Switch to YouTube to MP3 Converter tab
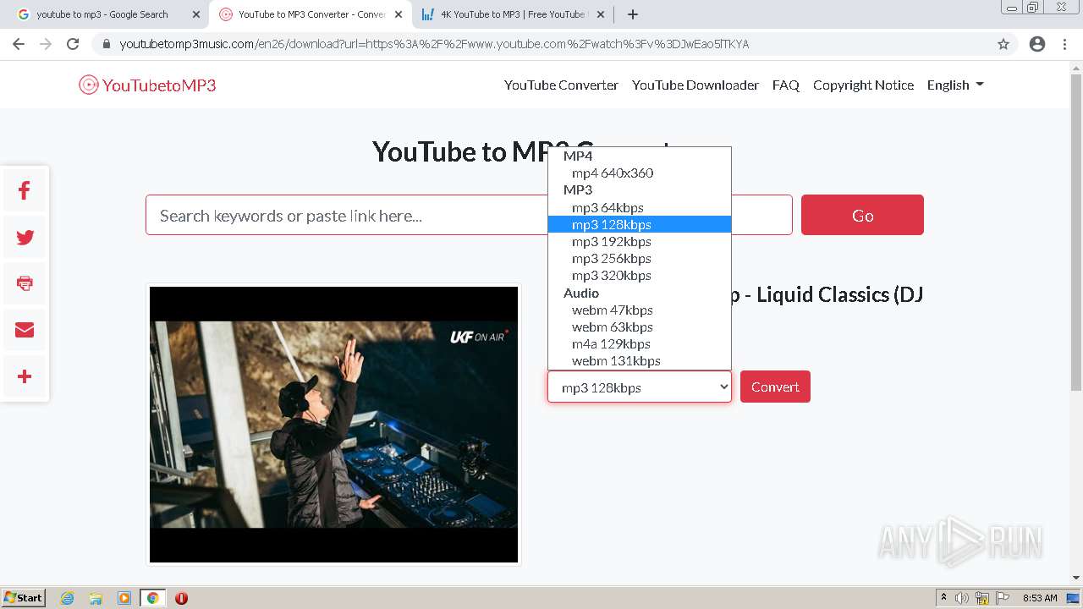 tap(309, 14)
